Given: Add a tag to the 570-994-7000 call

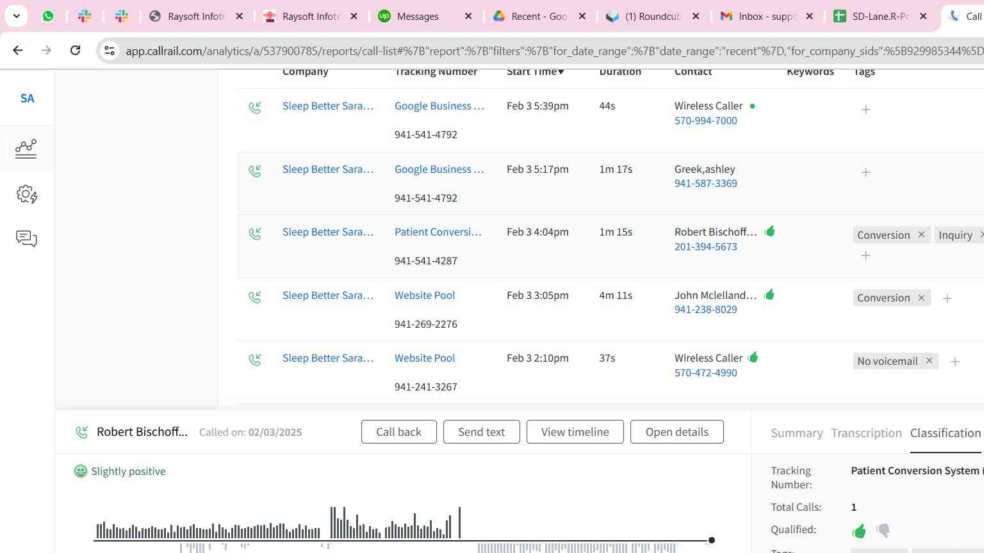Looking at the screenshot, I should [865, 109].
